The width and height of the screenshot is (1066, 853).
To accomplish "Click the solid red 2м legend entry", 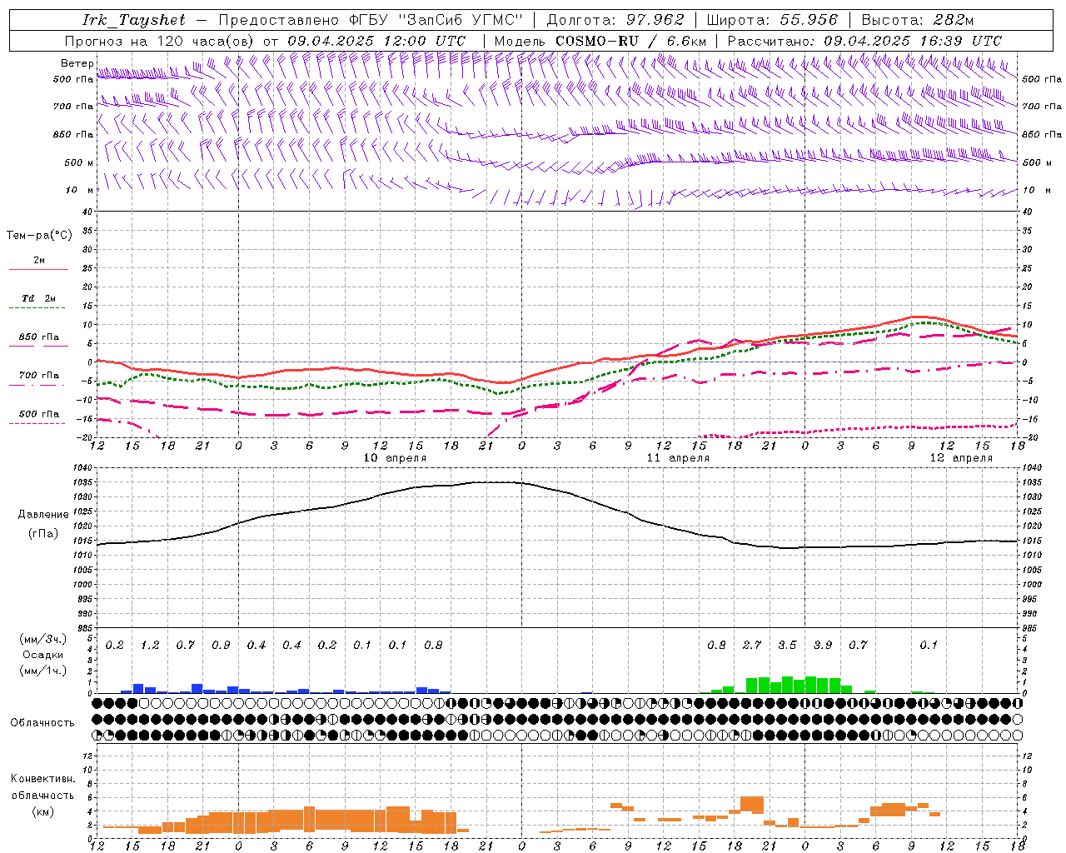I will click(x=39, y=261).
